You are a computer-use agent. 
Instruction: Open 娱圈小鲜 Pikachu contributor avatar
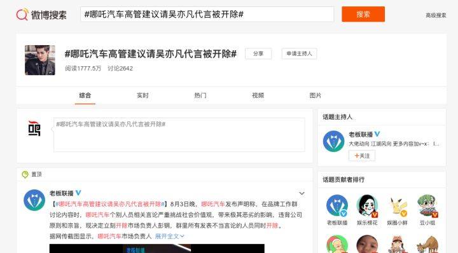point(397,206)
